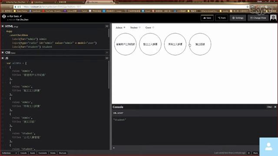Open the Collections dropdown in footer

pyautogui.click(x=9, y=153)
